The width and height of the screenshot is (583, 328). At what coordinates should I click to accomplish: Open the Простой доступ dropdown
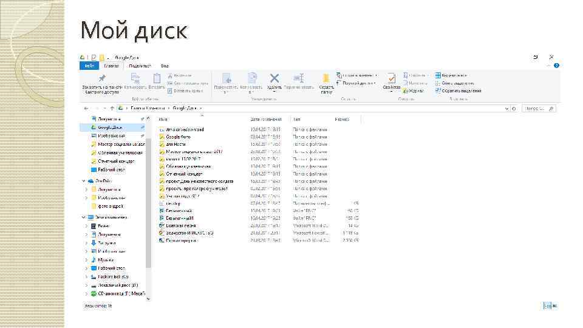tap(356, 83)
